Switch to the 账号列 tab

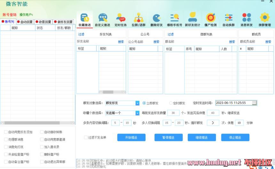[x=8, y=21]
